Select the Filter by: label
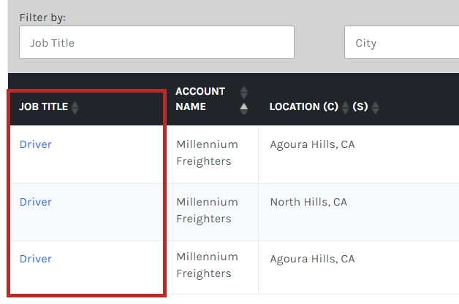The height and width of the screenshot is (304, 459). [x=42, y=17]
